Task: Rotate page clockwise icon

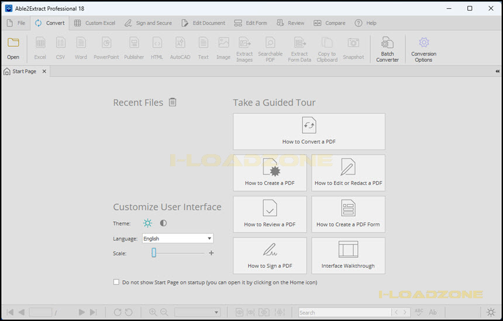Action: [x=118, y=312]
